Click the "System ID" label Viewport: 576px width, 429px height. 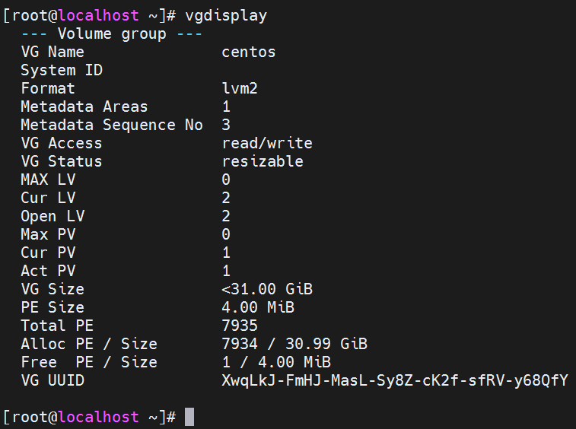[x=62, y=70]
